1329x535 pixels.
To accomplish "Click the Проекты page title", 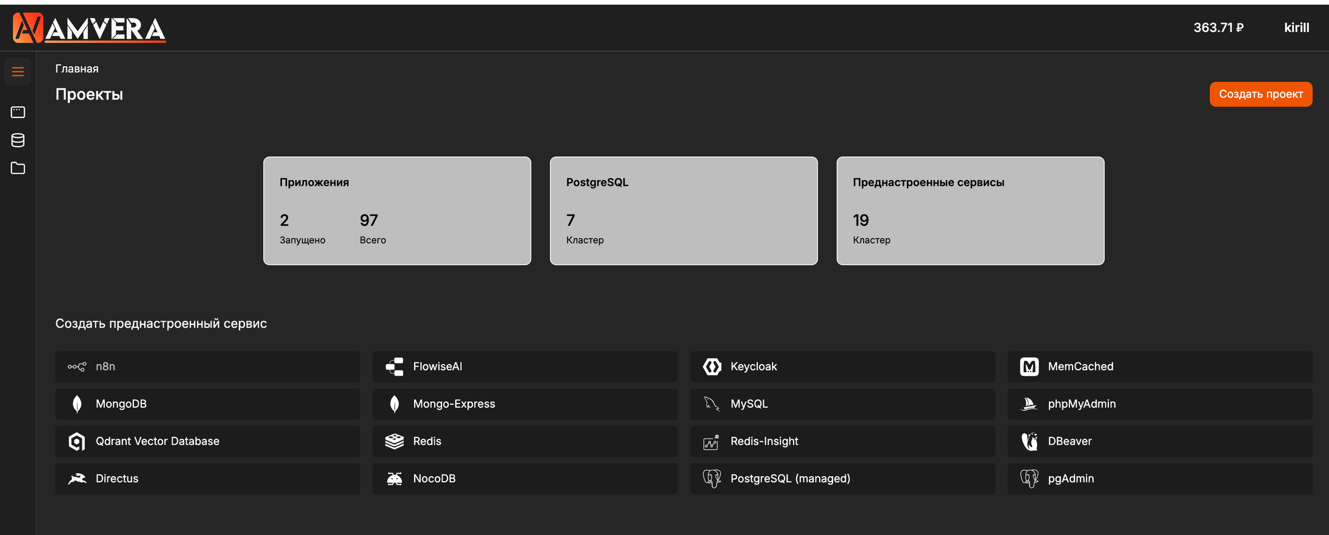I will pyautogui.click(x=89, y=95).
